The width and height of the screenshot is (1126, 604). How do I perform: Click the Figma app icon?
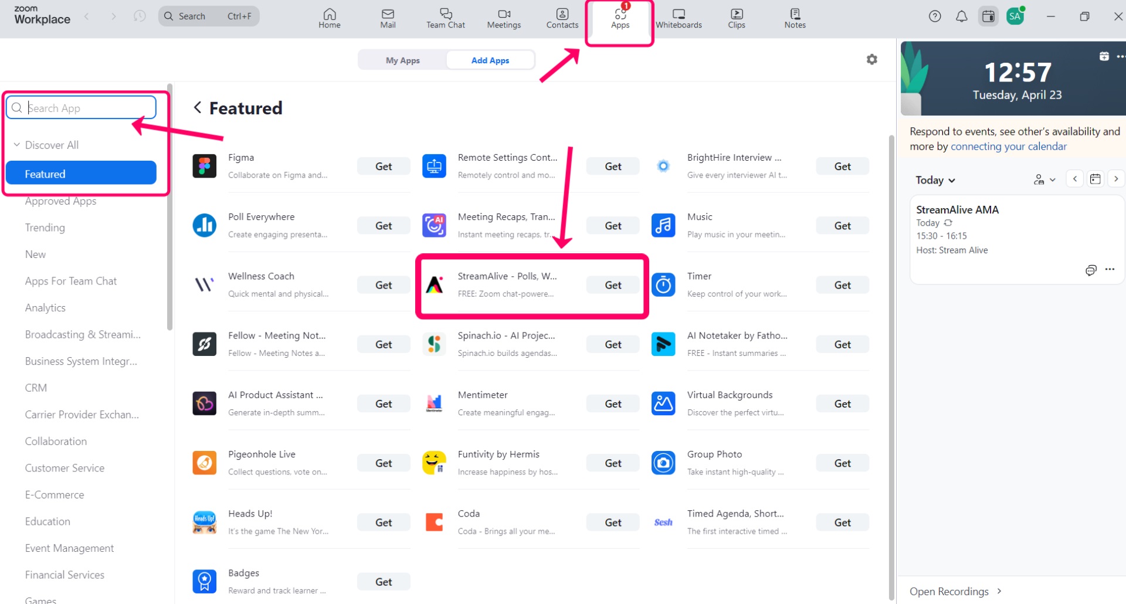tap(204, 166)
